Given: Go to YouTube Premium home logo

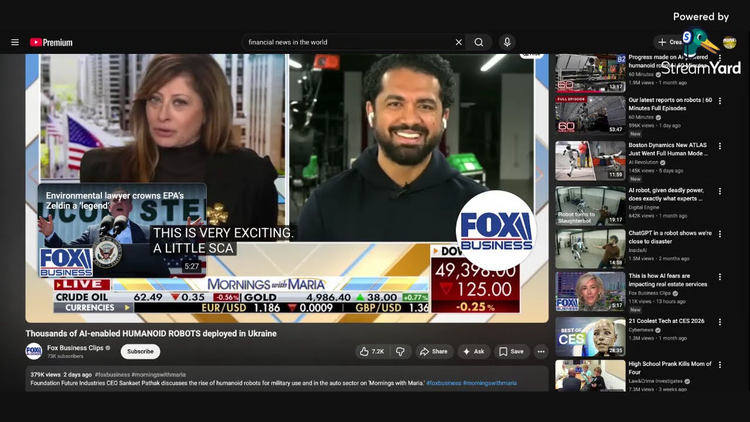Looking at the screenshot, I should click(x=51, y=42).
